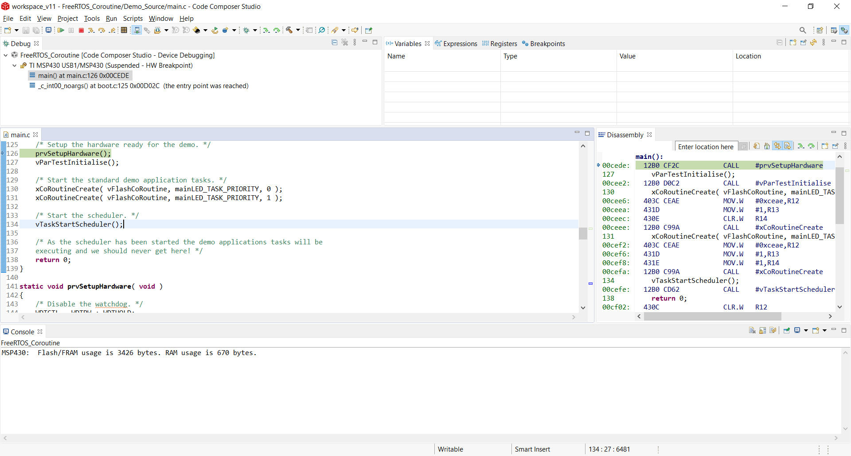The width and height of the screenshot is (851, 456).
Task: Click the Restart icon in main toolbar
Action: click(x=215, y=30)
